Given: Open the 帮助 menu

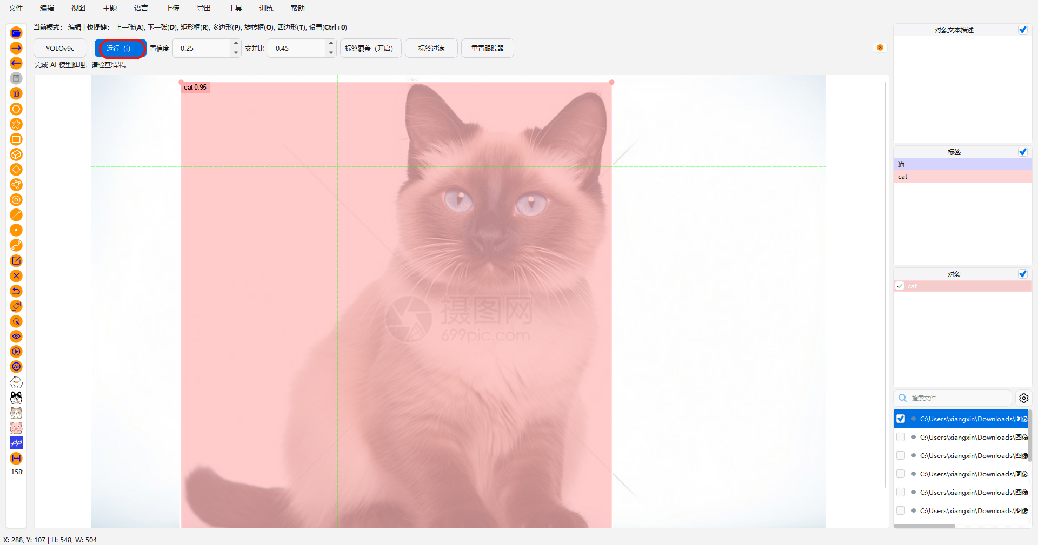Looking at the screenshot, I should (298, 8).
